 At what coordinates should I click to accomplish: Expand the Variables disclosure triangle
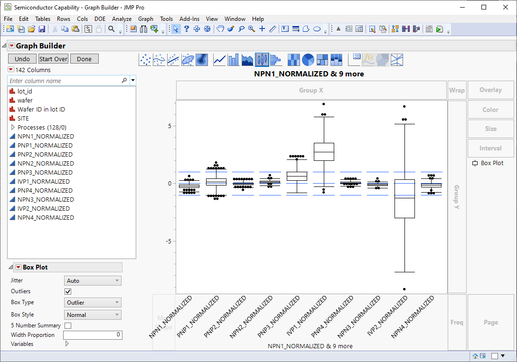(67, 344)
